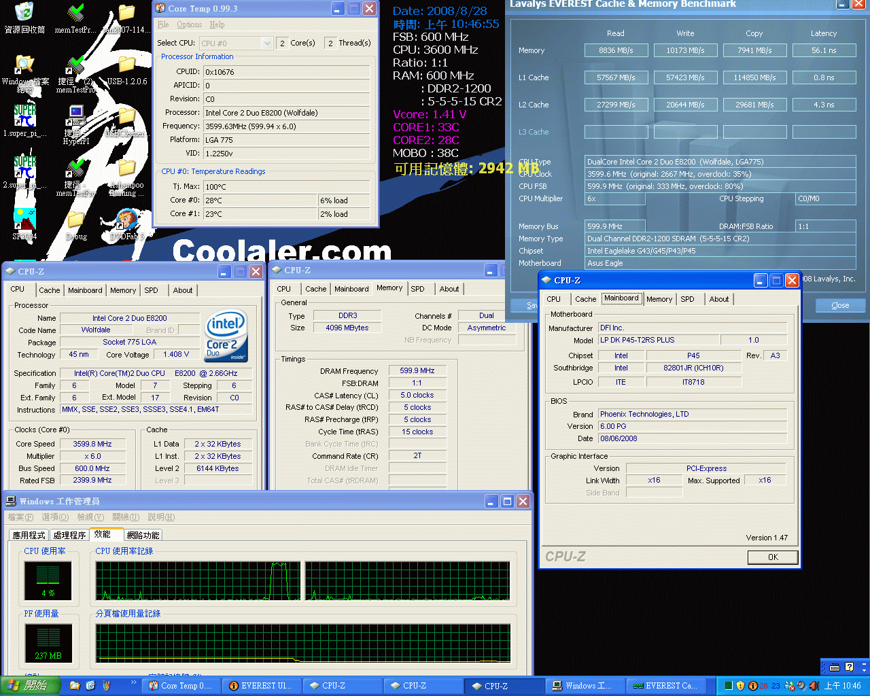Select the '4096 MBytes' size value in CPU-Z
This screenshot has width=870, height=696.
click(x=347, y=328)
